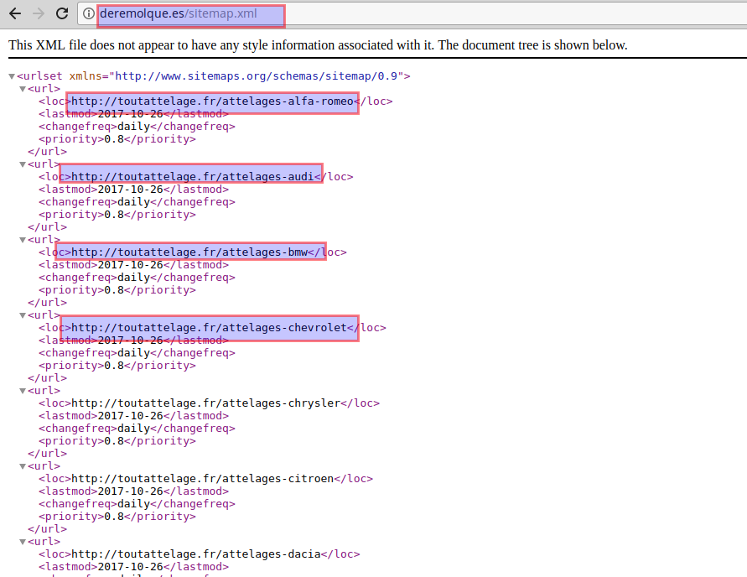Collapse the attelages-chrysler url entry
This screenshot has height=577, width=747.
(23, 390)
